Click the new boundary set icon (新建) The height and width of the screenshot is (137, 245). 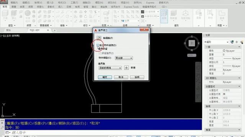[126, 68]
